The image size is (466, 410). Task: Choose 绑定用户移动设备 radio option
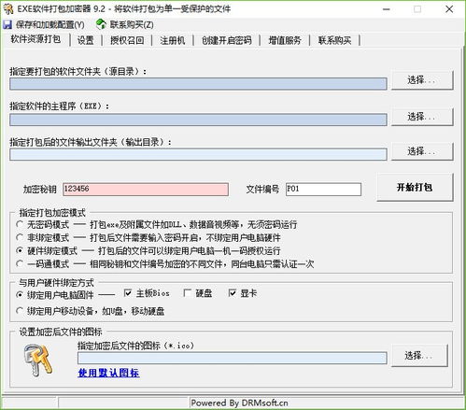(x=20, y=311)
